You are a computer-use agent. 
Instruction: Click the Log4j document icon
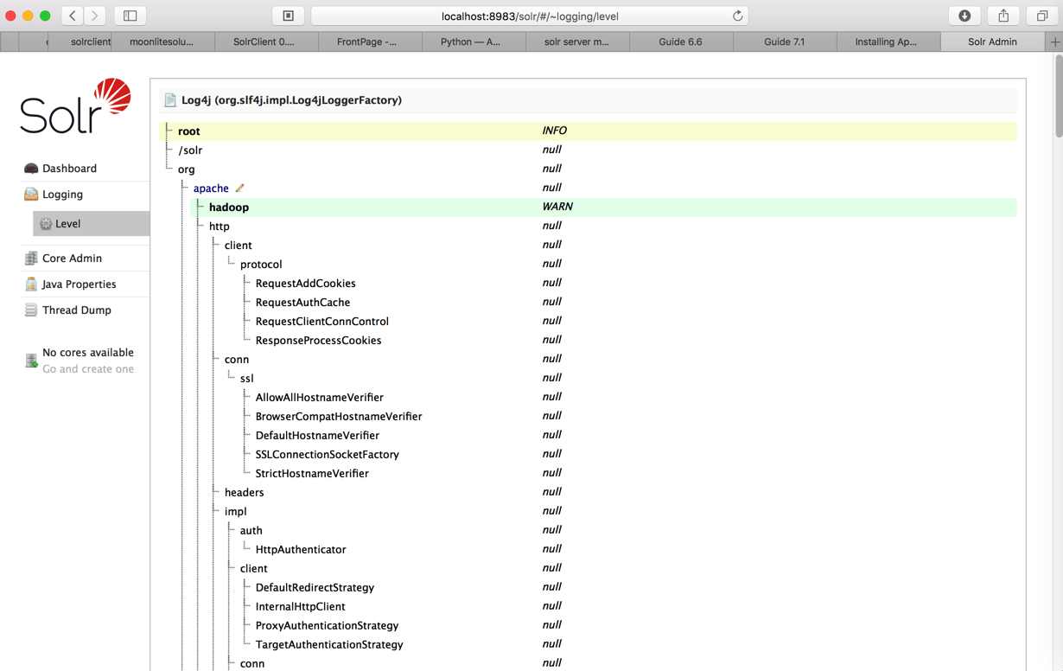[x=170, y=100]
